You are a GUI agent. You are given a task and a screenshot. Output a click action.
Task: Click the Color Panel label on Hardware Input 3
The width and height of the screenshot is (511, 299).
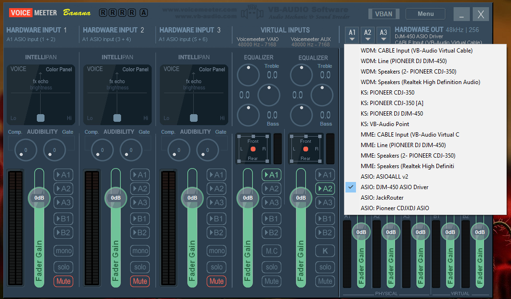pyautogui.click(x=212, y=69)
